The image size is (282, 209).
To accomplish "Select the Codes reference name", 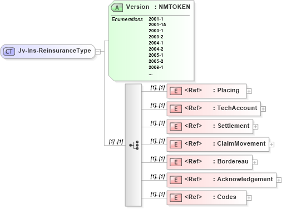I will [x=226, y=197].
